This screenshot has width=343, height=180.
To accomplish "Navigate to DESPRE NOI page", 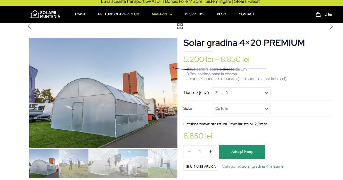I will pos(195,14).
